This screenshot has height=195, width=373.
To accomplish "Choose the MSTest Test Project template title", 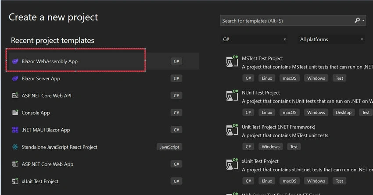I will coord(262,58).
